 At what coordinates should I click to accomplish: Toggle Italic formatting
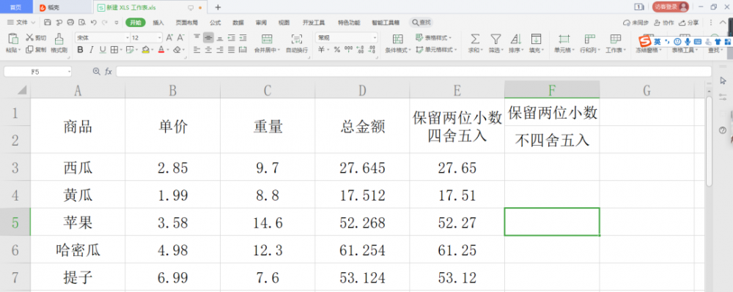[91, 50]
